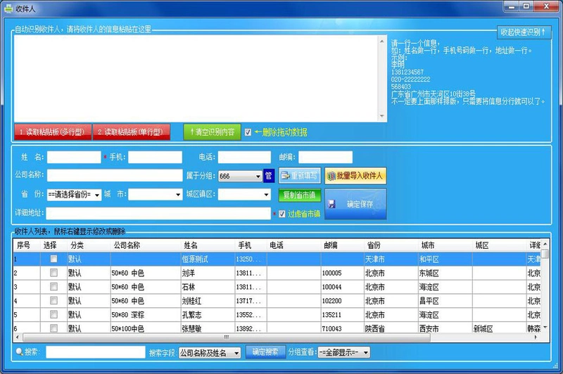Click the blue 管 group manage icon
The width and height of the screenshot is (563, 374).
pos(269,176)
